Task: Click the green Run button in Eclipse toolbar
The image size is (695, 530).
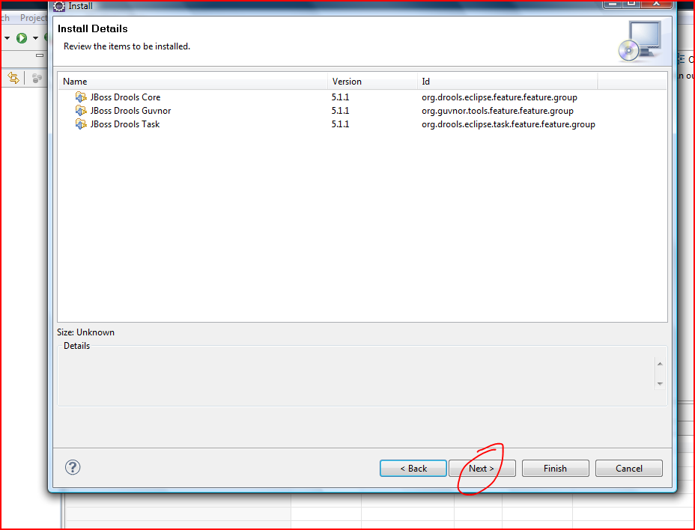Action: (22, 38)
